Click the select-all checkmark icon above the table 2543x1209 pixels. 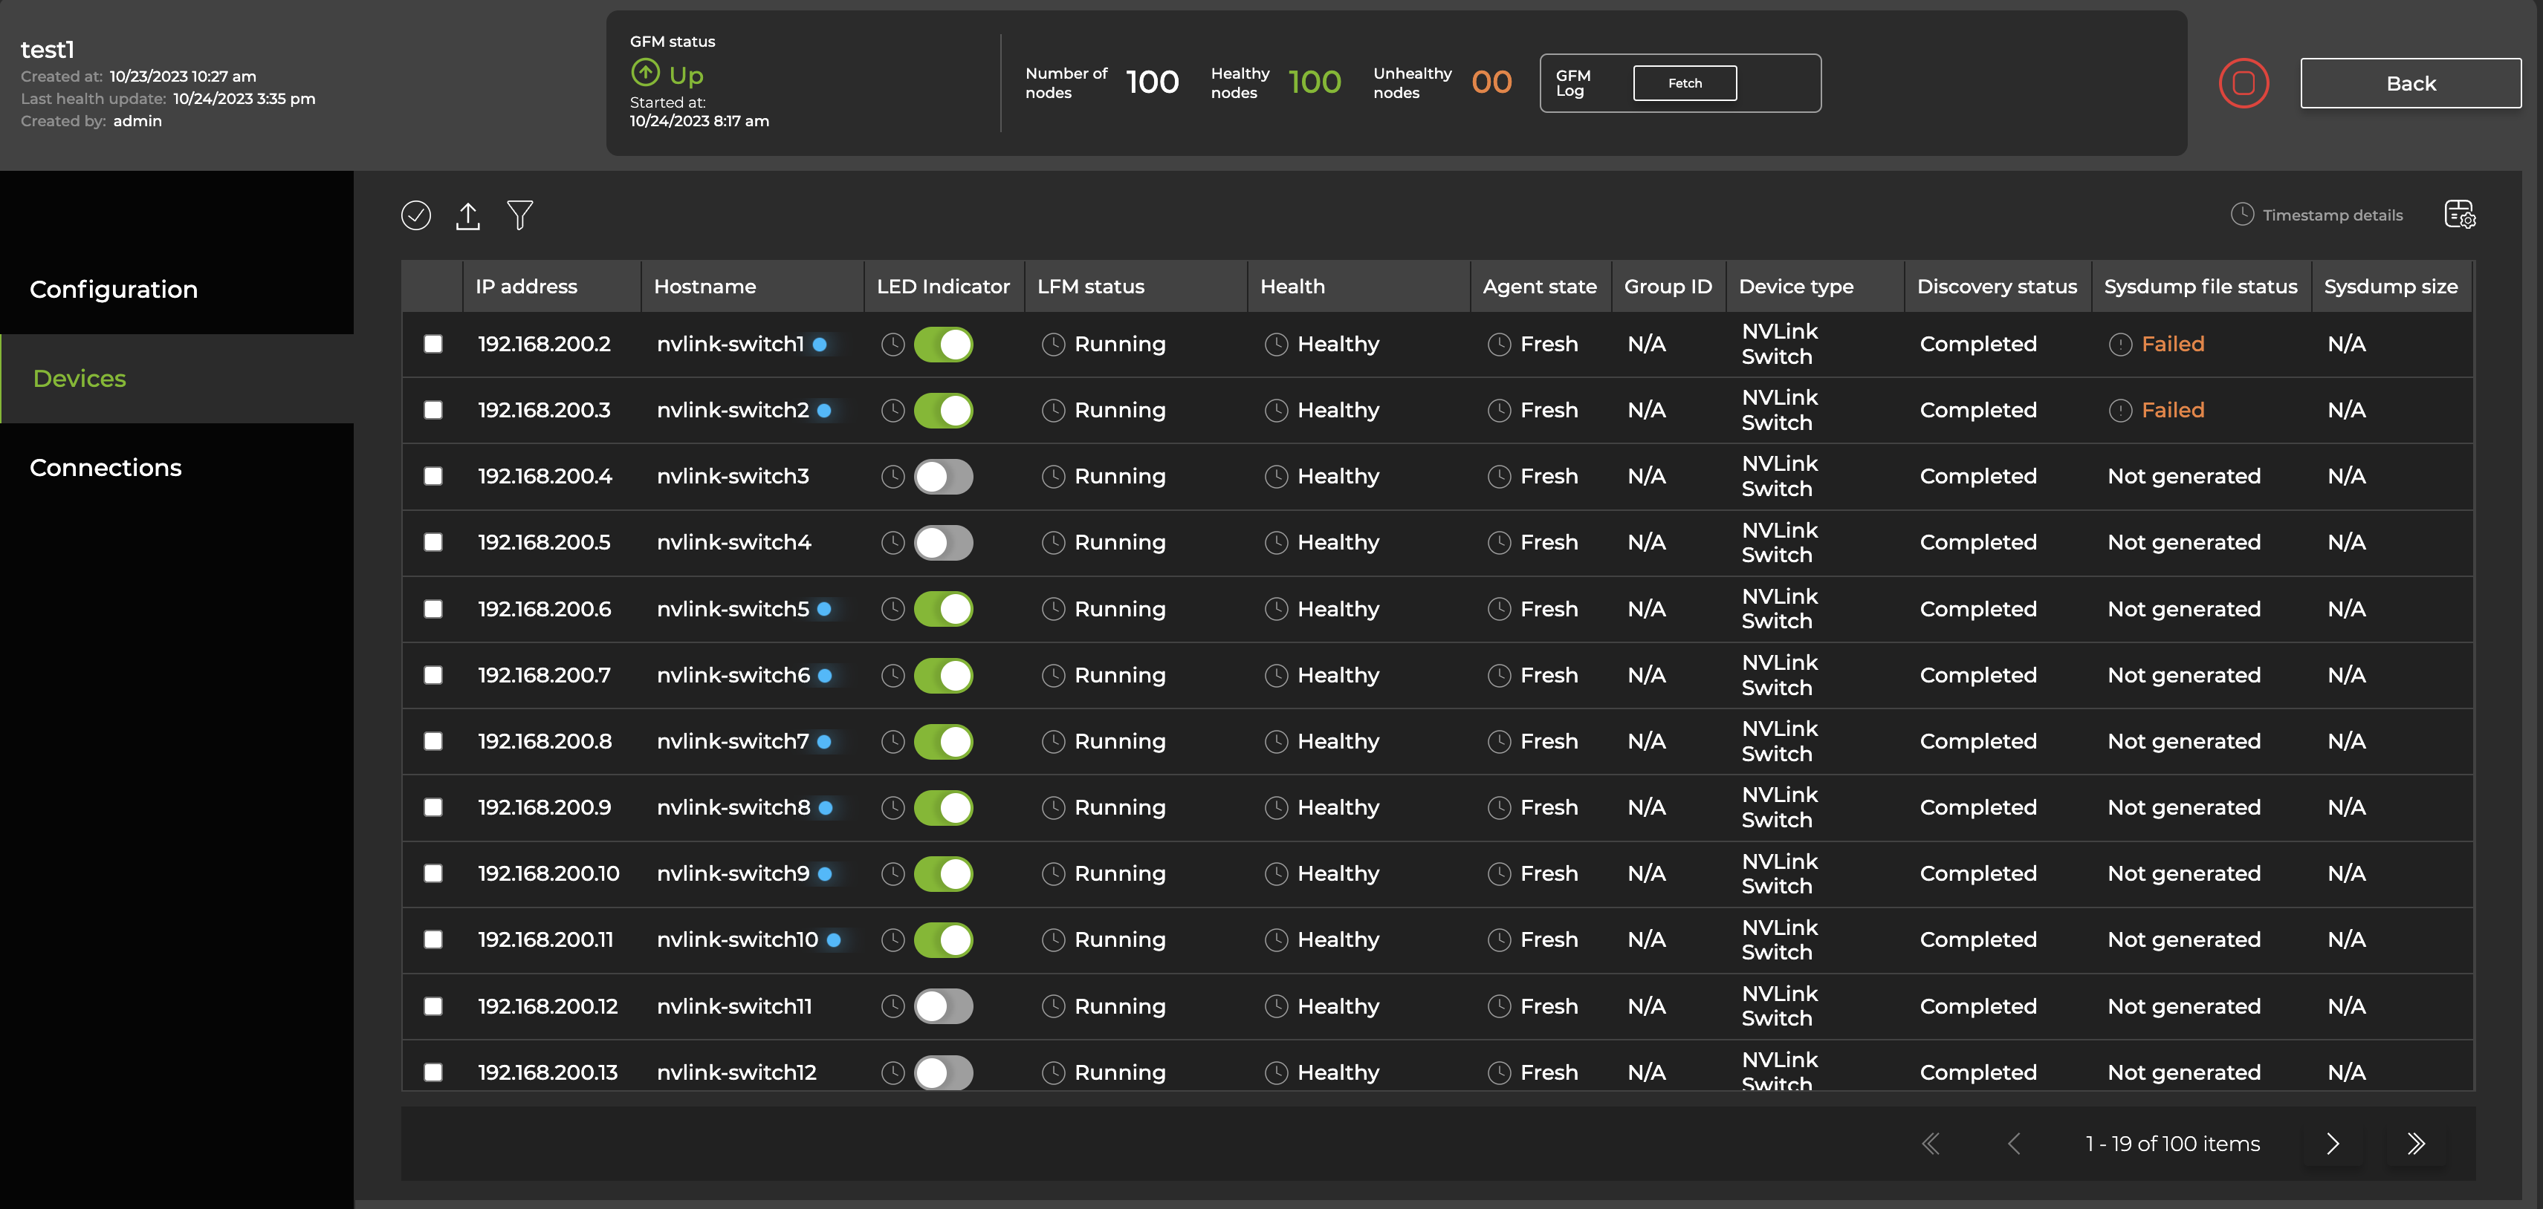coord(415,215)
